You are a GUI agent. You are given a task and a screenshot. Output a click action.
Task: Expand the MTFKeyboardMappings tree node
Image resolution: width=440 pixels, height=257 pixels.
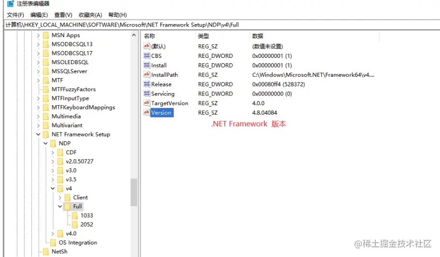pyautogui.click(x=39, y=108)
